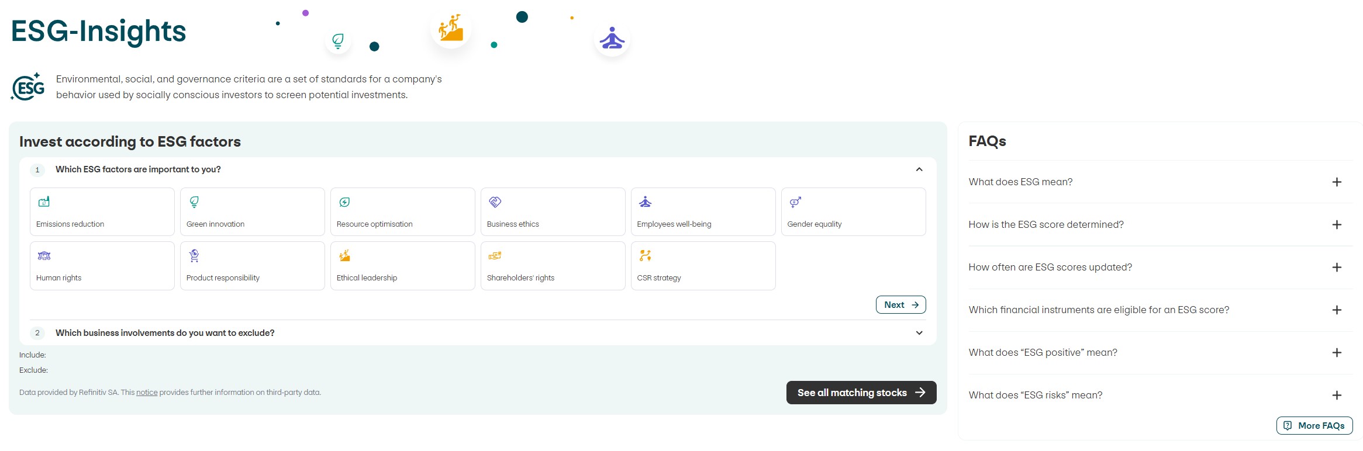The image size is (1363, 451).
Task: Toggle the Shareholders' rights factor tile
Action: tap(553, 266)
